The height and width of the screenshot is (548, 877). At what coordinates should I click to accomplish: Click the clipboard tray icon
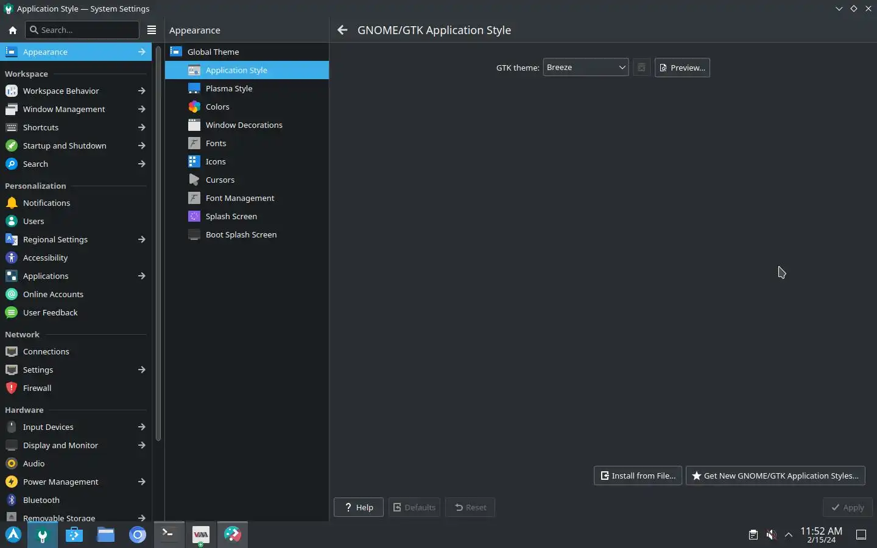tap(753, 535)
